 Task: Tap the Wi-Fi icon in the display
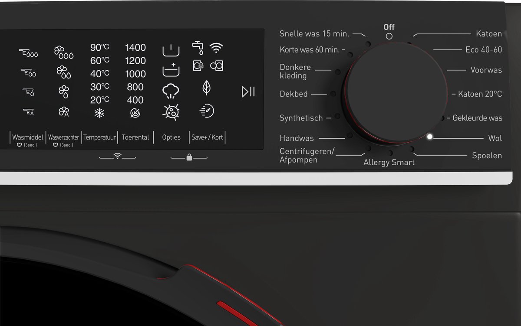216,48
